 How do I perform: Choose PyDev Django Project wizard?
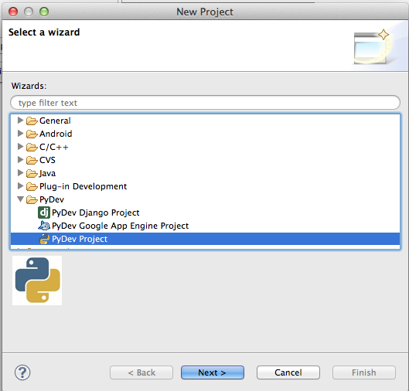tap(95, 212)
